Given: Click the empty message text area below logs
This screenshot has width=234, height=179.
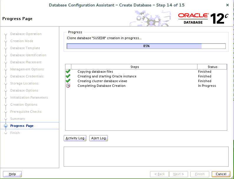Looking at the screenshot, I should point(146,156).
